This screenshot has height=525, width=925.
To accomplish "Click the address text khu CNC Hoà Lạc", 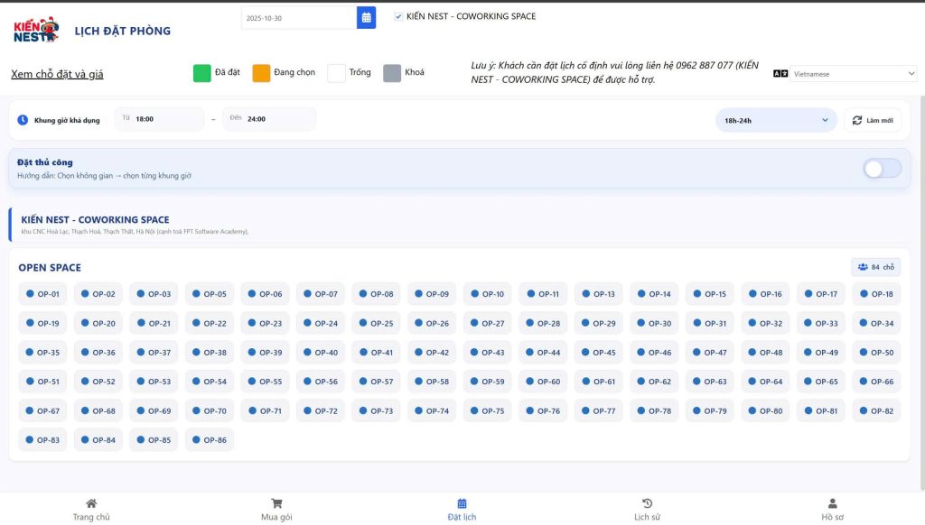I will [135, 232].
